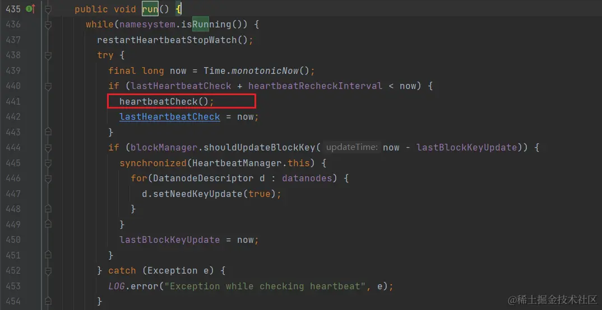Click 'final long' declaration keywords

[x=136, y=71]
